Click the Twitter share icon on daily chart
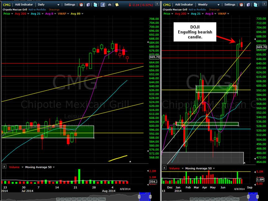Screen dimensions: 268x201 pos(95,5)
